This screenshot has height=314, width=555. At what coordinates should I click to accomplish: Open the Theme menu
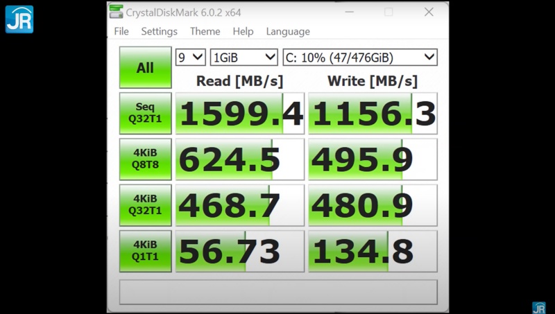(x=205, y=31)
